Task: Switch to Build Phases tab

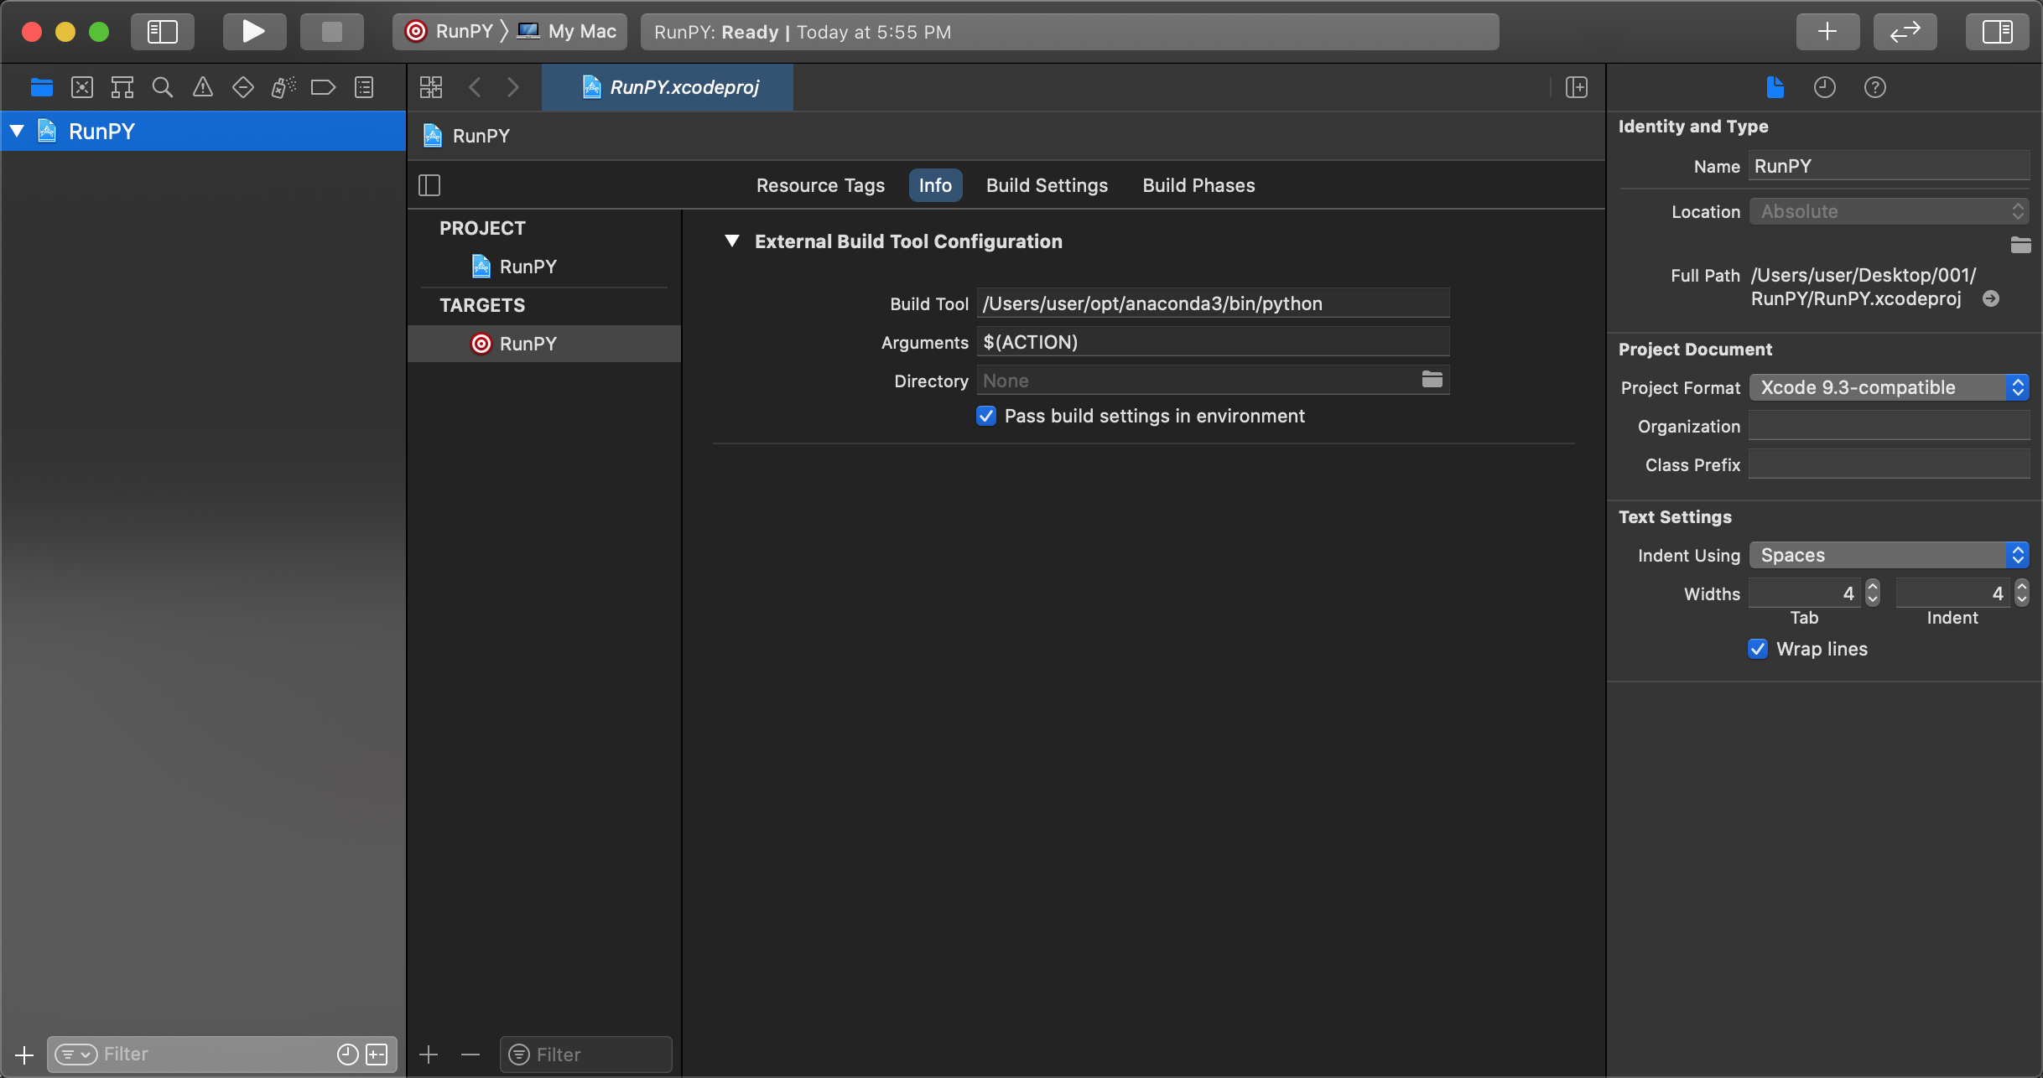Action: point(1198,185)
